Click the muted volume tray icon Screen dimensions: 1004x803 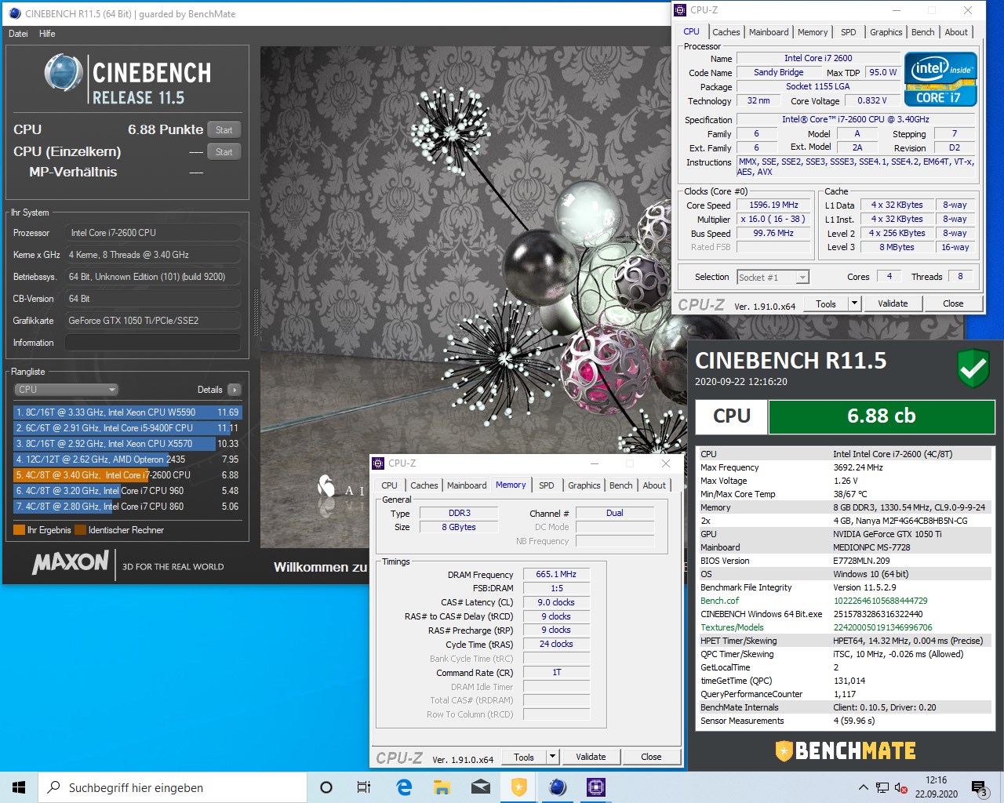(x=901, y=787)
